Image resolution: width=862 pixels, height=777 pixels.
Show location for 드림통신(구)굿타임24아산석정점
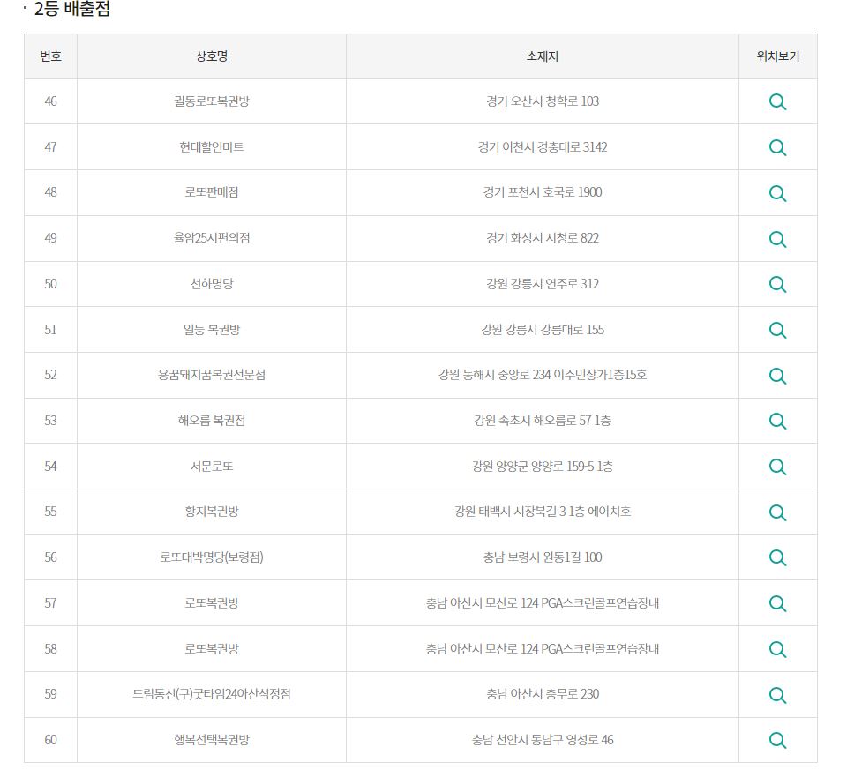pyautogui.click(x=777, y=695)
